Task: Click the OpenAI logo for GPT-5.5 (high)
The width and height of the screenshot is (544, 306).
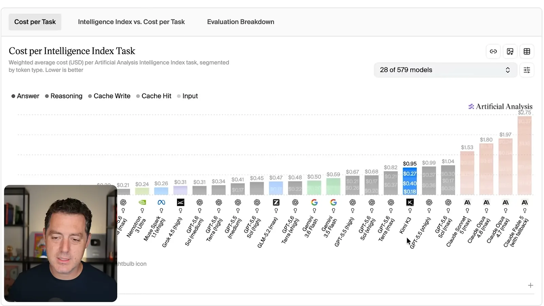Action: (353, 202)
